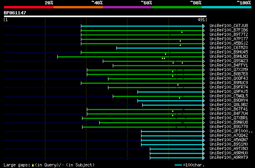Click the white query sequence bar

point(105,16)
